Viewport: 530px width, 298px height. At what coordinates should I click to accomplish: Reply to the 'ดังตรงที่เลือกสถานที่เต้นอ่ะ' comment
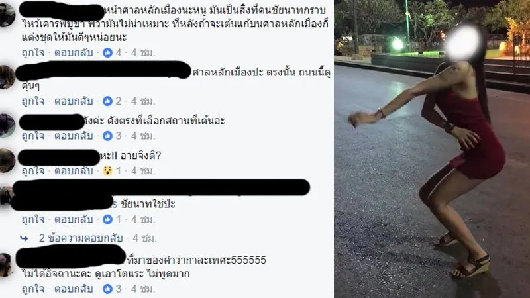(x=74, y=136)
